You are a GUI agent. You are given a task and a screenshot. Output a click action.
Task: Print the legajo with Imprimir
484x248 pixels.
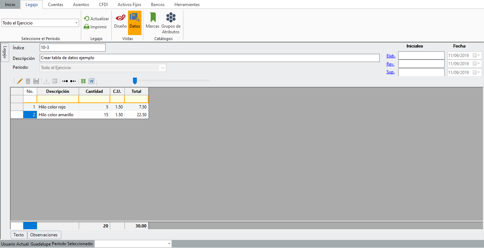click(x=95, y=27)
